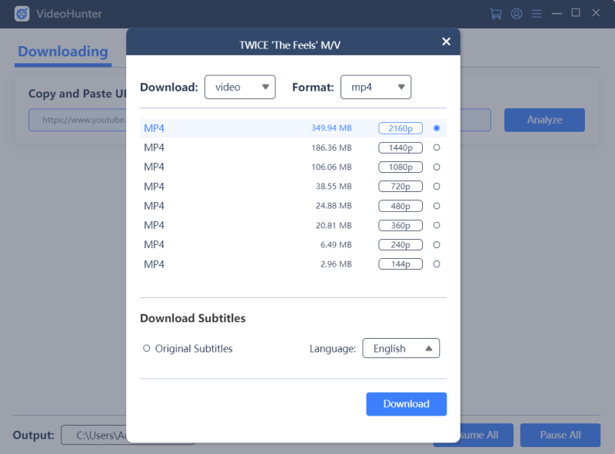Click the Analyze button
Viewport: 615px width, 454px height.
[x=544, y=120]
